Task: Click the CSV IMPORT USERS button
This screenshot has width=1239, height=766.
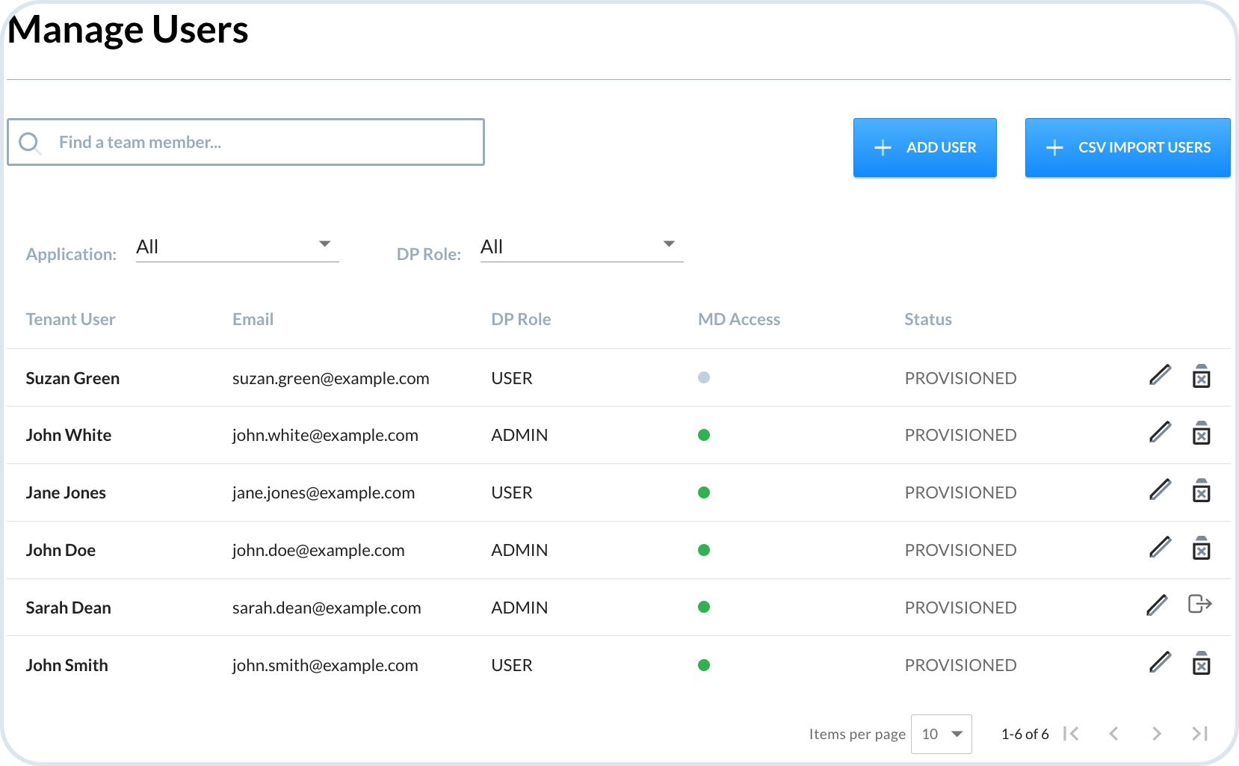Action: click(x=1128, y=148)
